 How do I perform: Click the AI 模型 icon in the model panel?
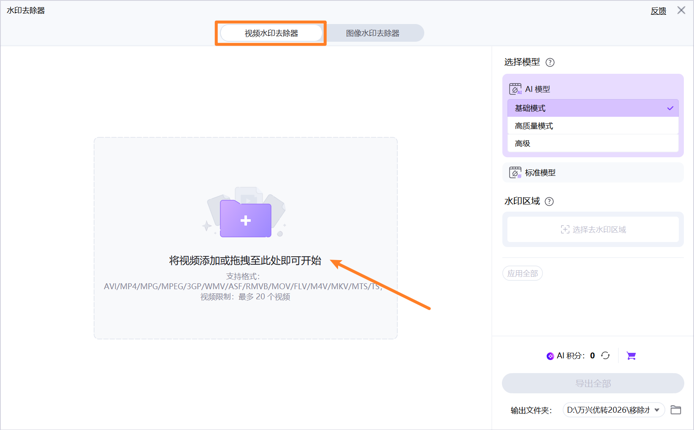pyautogui.click(x=515, y=89)
